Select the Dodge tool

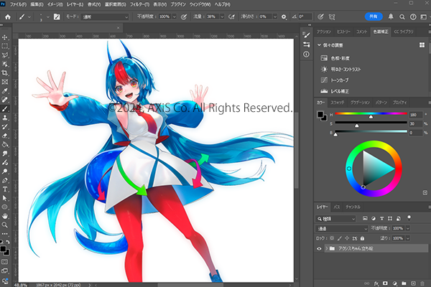(5, 171)
